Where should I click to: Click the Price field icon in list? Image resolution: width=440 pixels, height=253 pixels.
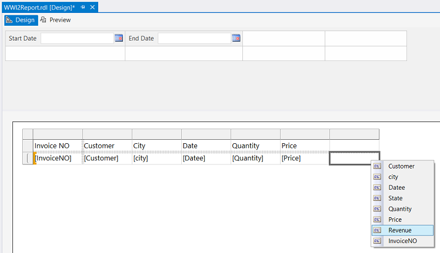(377, 220)
